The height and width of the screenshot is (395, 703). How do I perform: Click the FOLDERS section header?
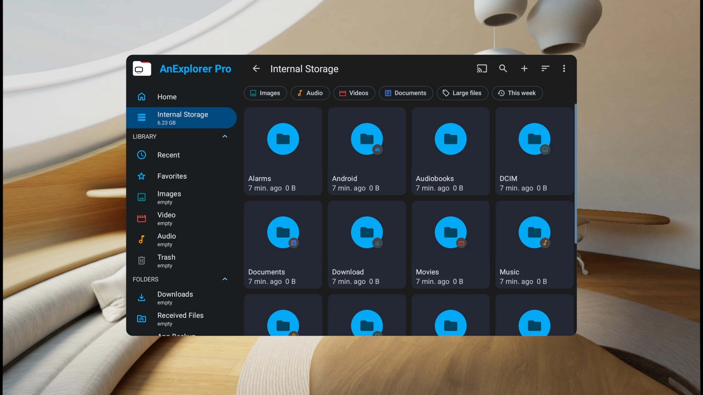pyautogui.click(x=146, y=279)
